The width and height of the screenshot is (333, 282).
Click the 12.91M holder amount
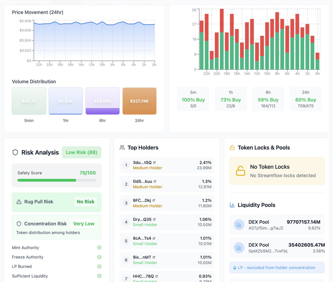pos(205,187)
